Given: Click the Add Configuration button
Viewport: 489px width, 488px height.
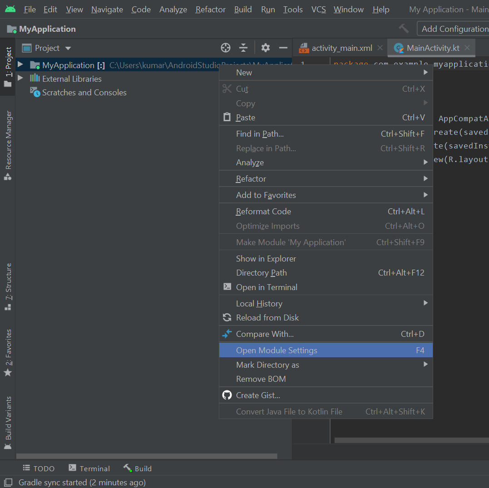Looking at the screenshot, I should pyautogui.click(x=454, y=29).
